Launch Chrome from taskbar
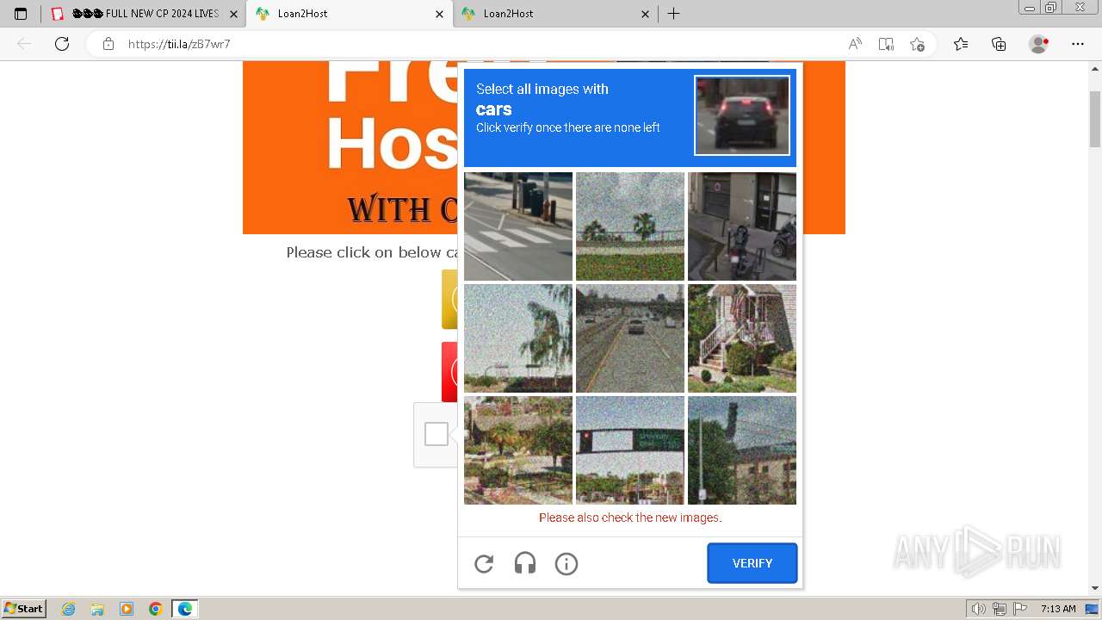Screen dimensions: 1102x620 click(156, 609)
